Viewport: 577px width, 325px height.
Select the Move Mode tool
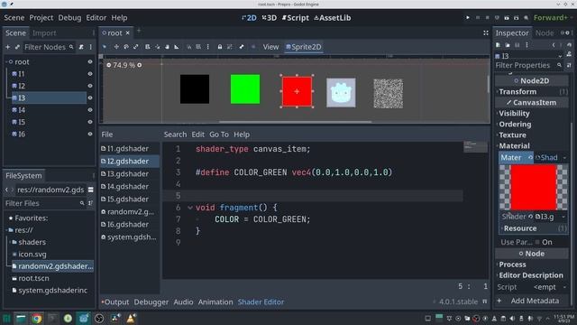[116, 47]
